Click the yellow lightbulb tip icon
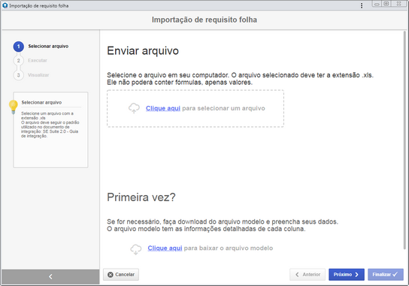The image size is (409, 286). 13,107
